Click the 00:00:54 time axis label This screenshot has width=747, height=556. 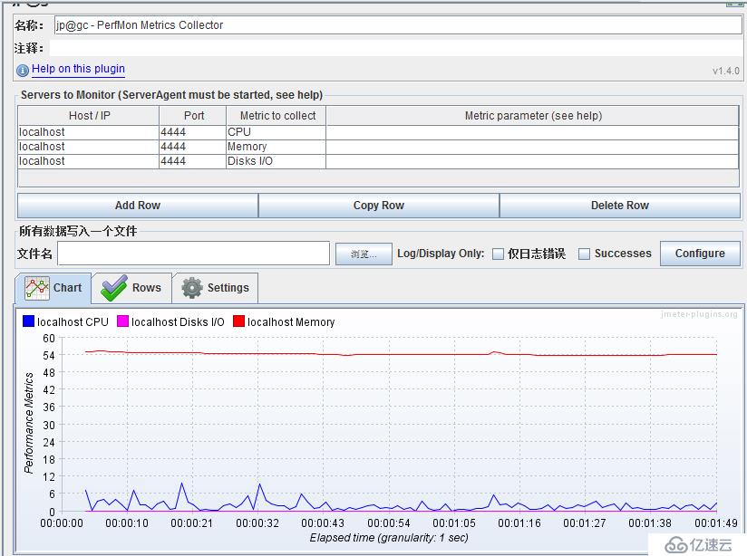[389, 523]
